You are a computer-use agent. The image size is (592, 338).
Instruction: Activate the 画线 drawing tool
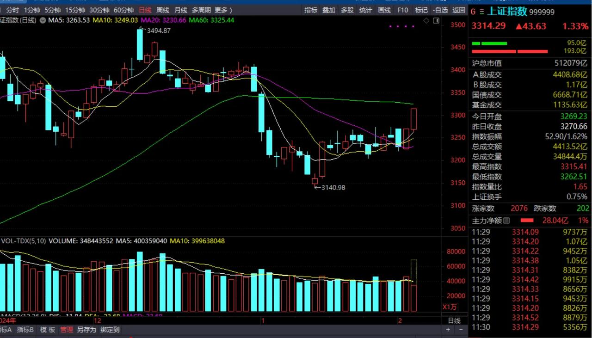[x=384, y=10]
